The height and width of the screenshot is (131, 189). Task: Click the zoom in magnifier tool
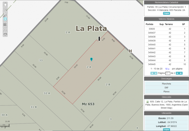click(x=5, y=9)
